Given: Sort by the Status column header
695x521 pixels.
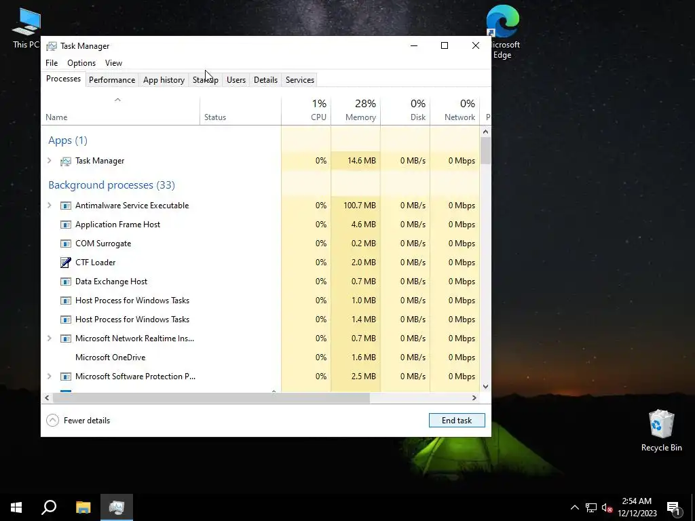Looking at the screenshot, I should tap(240, 111).
